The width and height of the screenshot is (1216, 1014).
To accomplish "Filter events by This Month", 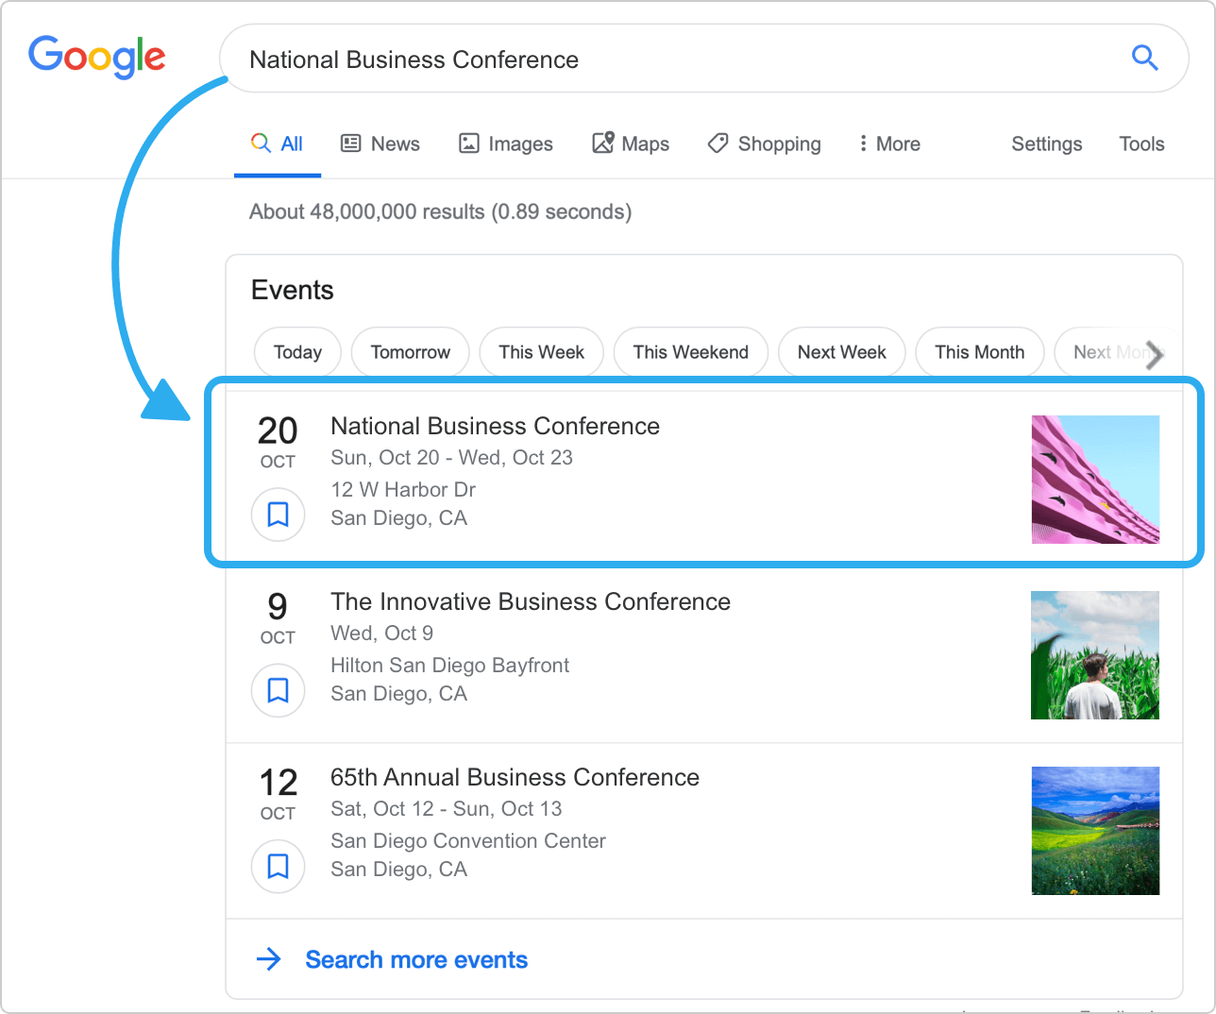I will [979, 352].
